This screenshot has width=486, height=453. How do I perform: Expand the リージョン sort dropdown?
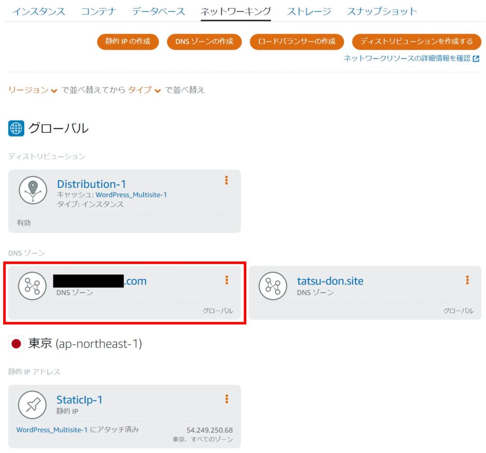coord(33,90)
